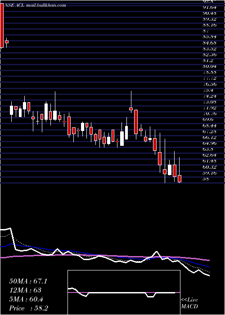Click the 87 price axis label

(206, 31)
